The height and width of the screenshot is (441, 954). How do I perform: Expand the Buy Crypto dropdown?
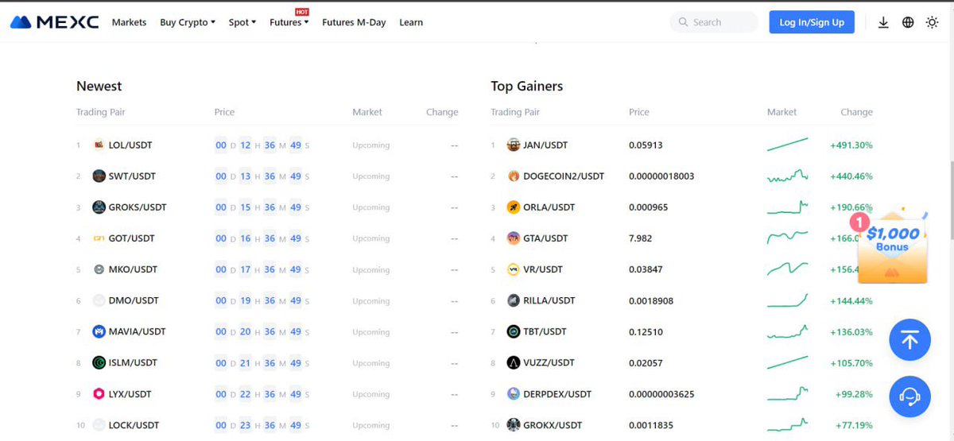188,22
